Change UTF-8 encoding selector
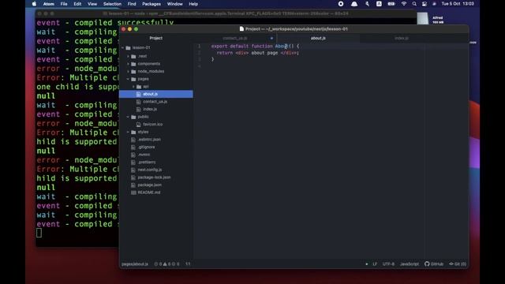This screenshot has height=284, width=505. 388,264
